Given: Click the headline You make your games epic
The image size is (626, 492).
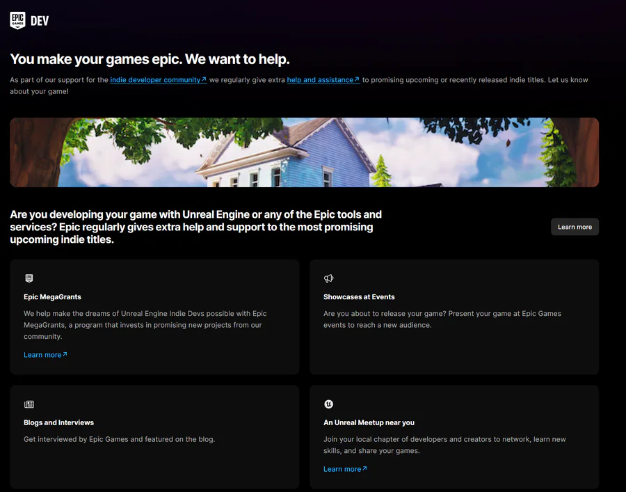Looking at the screenshot, I should click(x=150, y=59).
